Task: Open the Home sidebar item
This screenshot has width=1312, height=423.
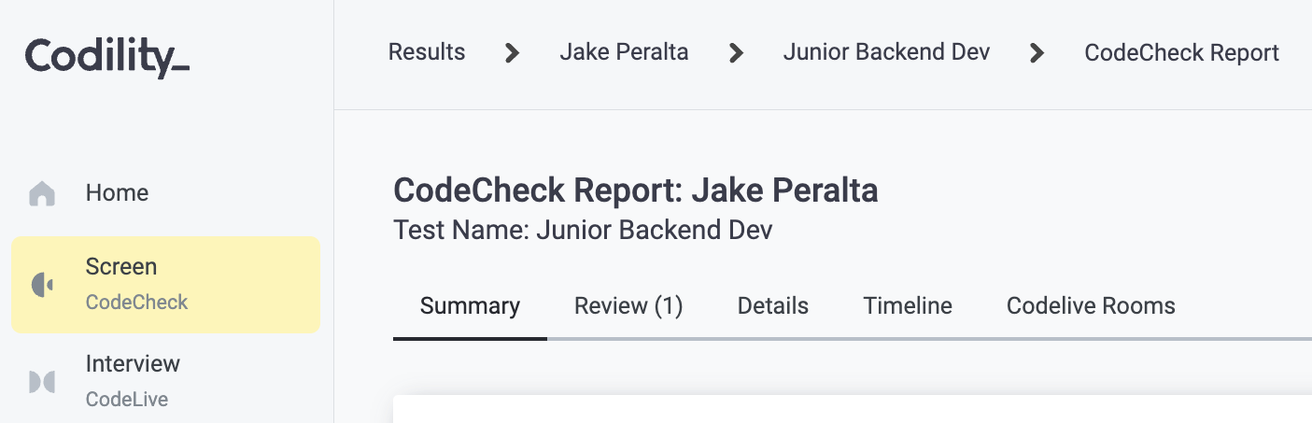Action: [166, 193]
